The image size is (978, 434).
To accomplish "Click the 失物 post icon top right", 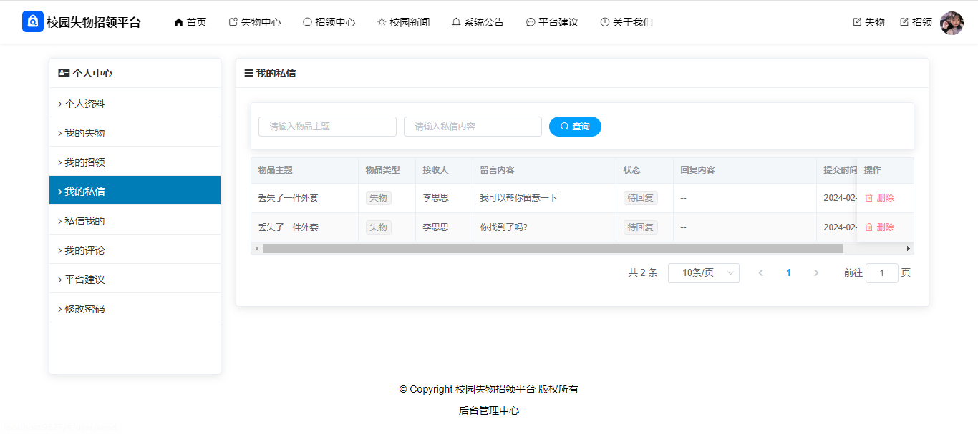I will pyautogui.click(x=857, y=22).
